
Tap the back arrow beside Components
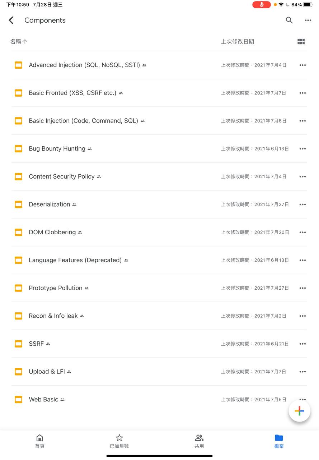pos(11,20)
